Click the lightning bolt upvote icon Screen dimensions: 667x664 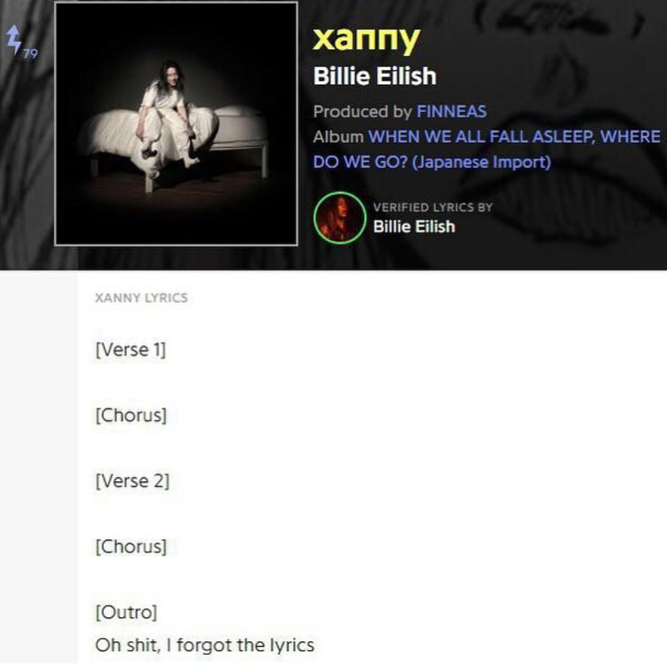(14, 39)
